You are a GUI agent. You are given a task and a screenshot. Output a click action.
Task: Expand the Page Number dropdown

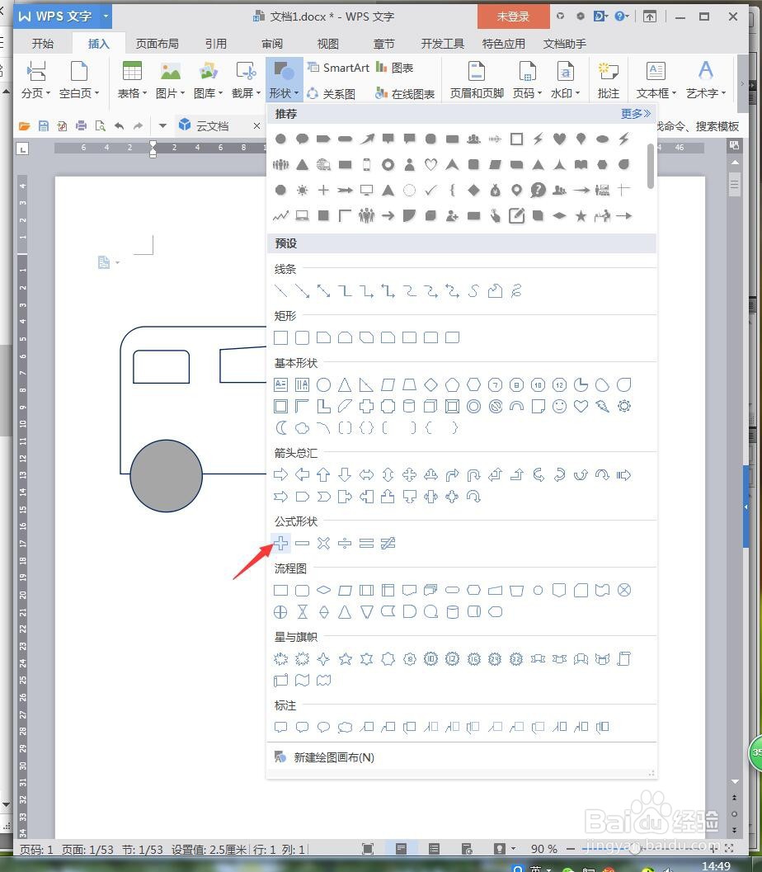[x=527, y=93]
